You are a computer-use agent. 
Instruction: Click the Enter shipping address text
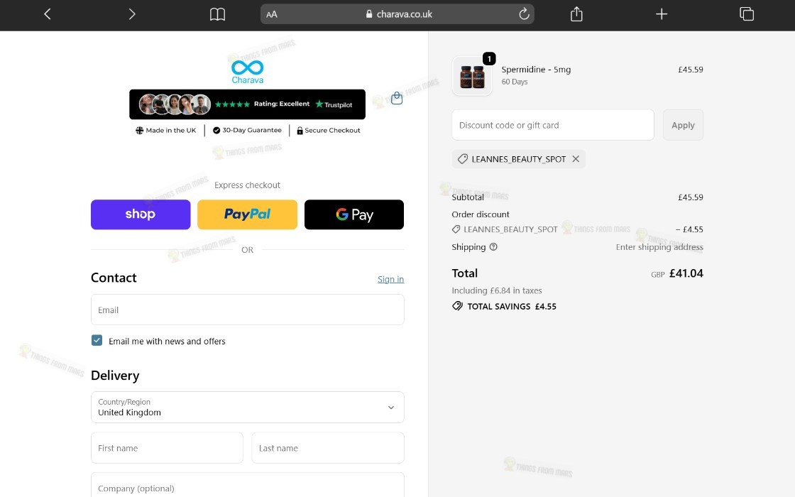(x=659, y=247)
